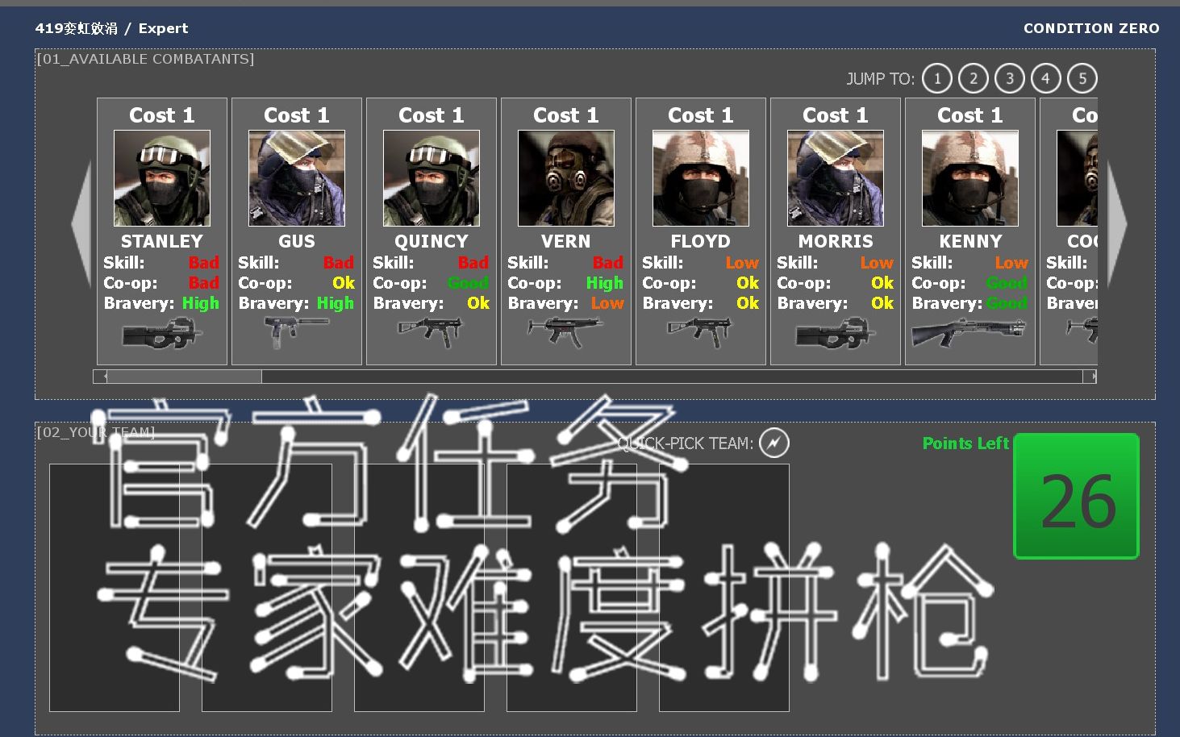
Task: Click Kenny's Cost 1 label
Action: [x=970, y=115]
